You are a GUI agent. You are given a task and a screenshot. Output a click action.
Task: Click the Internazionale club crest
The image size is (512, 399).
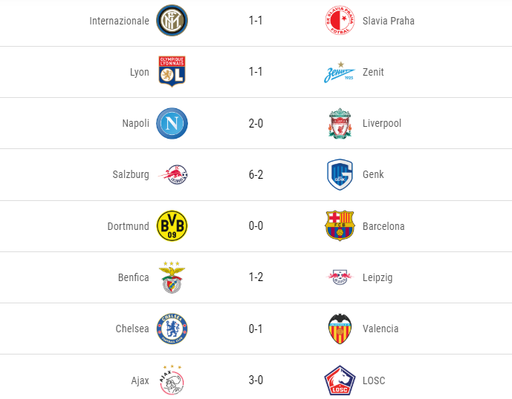click(x=172, y=20)
